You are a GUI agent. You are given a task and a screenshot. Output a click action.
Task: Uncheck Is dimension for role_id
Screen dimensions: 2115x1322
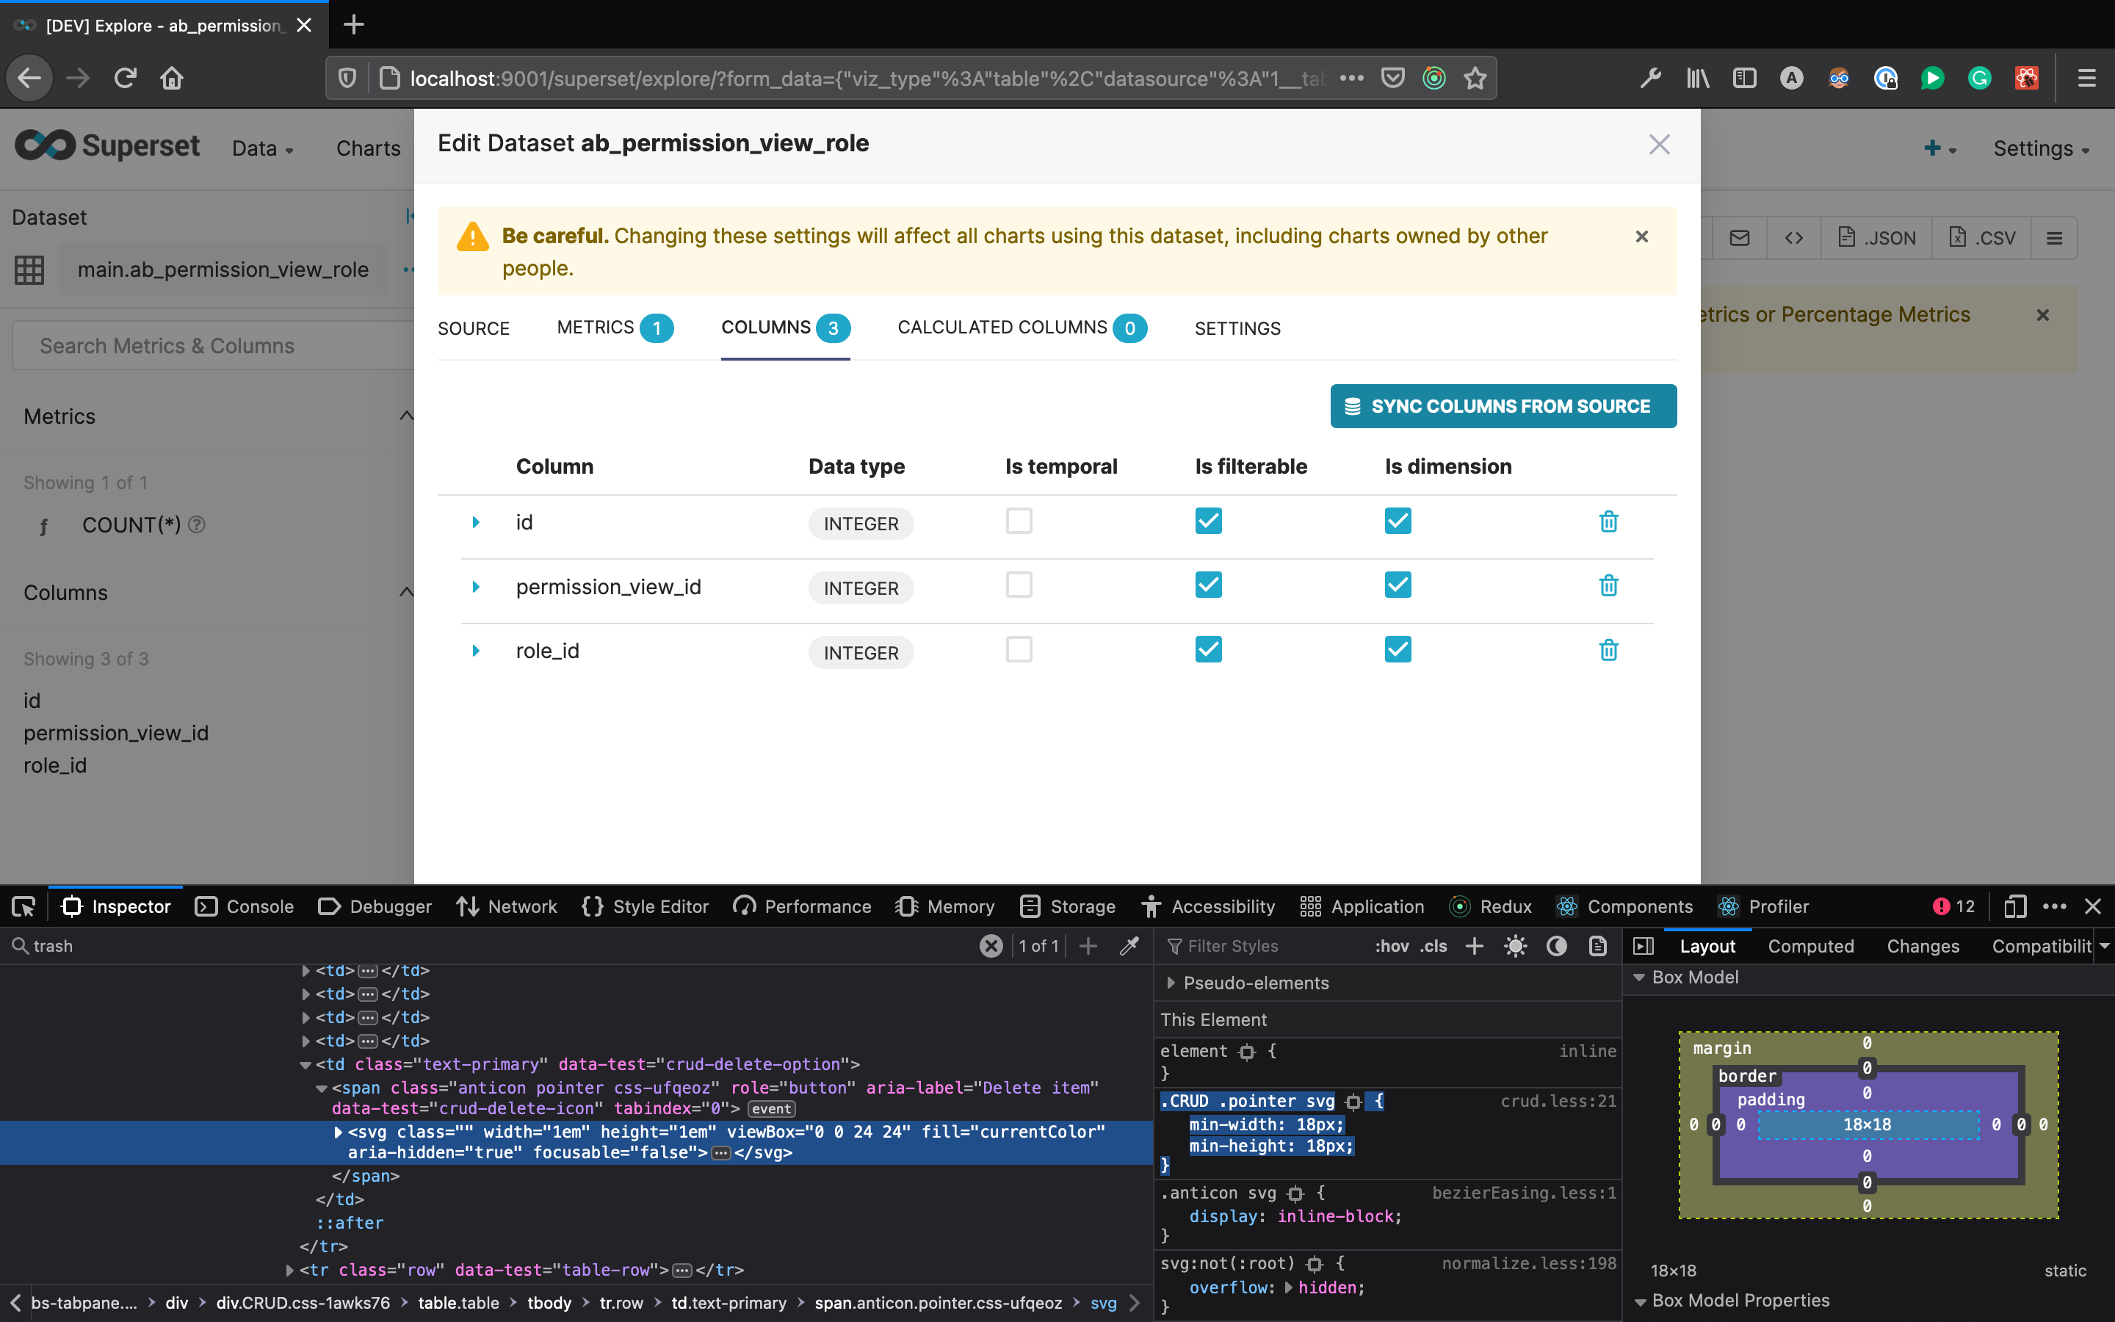click(x=1398, y=650)
